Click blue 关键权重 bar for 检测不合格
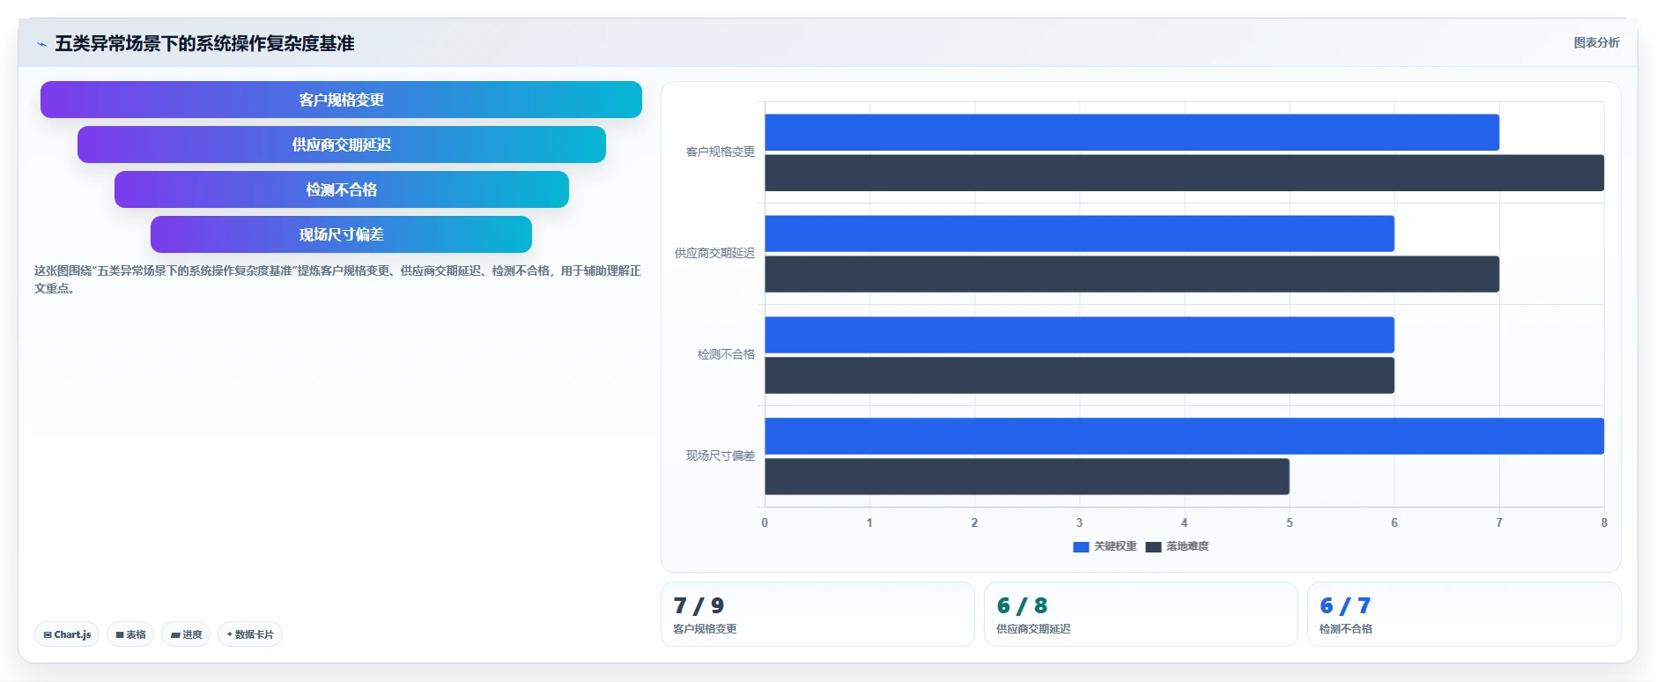The width and height of the screenshot is (1656, 682). click(x=1079, y=335)
